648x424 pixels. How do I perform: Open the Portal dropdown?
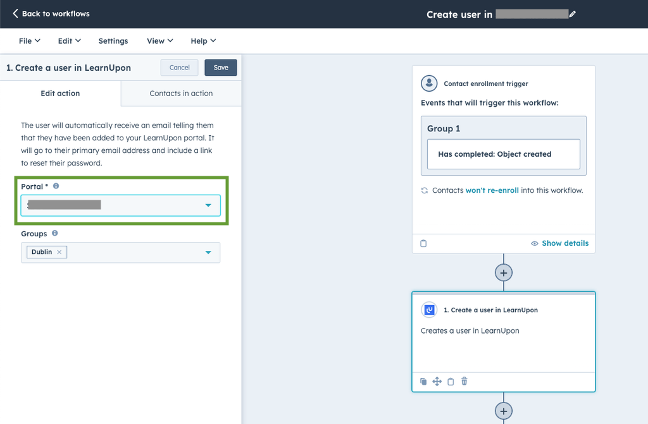click(121, 205)
